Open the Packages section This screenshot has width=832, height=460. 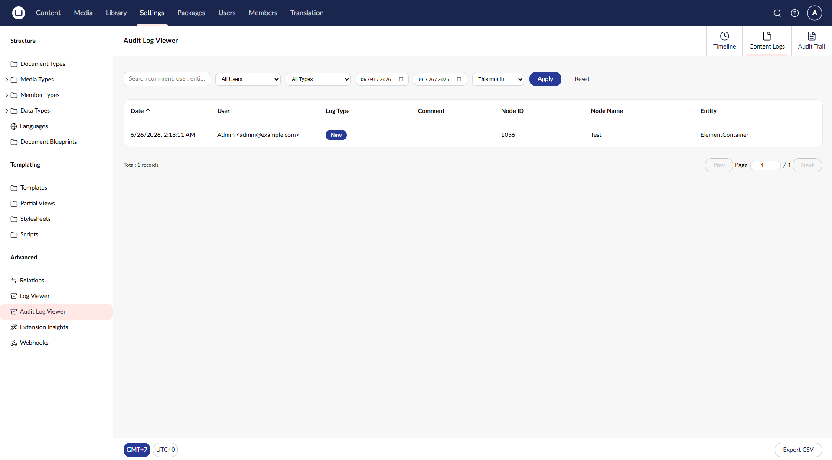coord(191,13)
